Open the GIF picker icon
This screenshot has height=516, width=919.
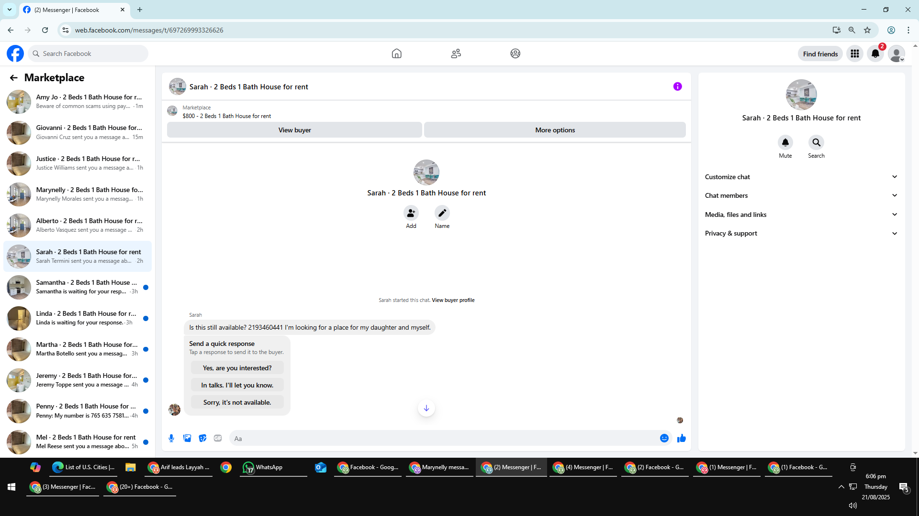218,438
